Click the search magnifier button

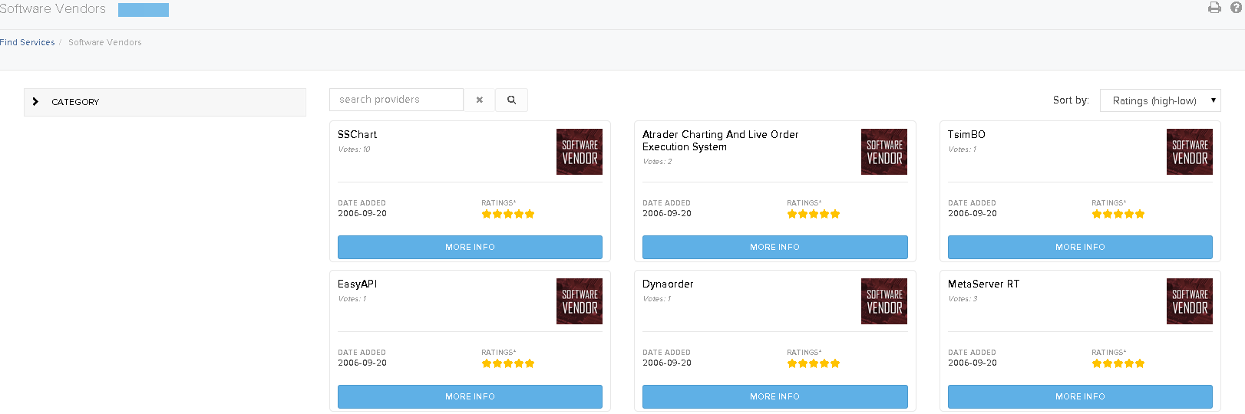pos(511,100)
